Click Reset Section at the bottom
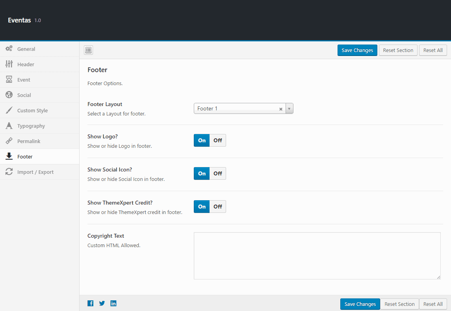Viewport: 451px width, 311px height. tap(399, 304)
